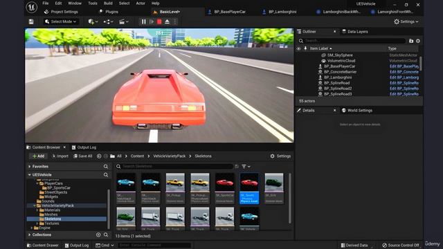Open the toolbar Settings gear dropdown
Viewport: 443px width, 249px height.
click(x=406, y=21)
